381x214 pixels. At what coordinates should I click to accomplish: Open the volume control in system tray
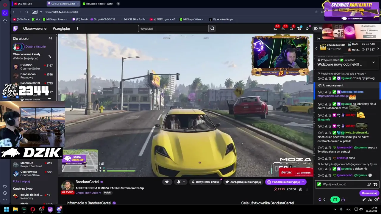pos(361,209)
